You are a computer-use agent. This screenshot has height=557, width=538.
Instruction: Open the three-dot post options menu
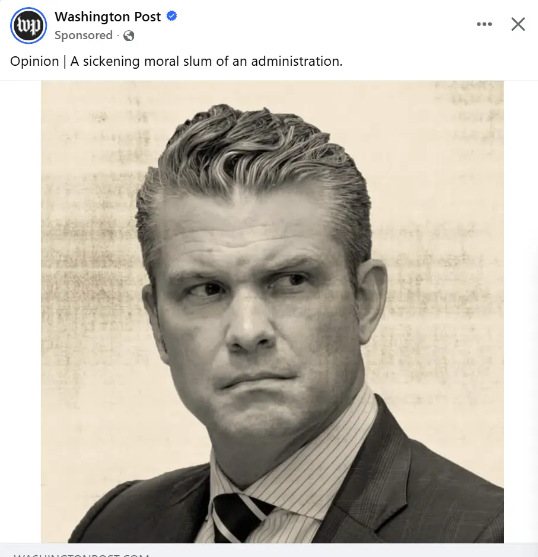(x=484, y=24)
